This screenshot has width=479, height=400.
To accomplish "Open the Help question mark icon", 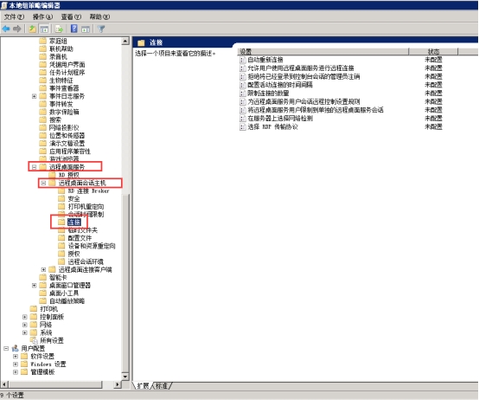I will tap(74, 29).
